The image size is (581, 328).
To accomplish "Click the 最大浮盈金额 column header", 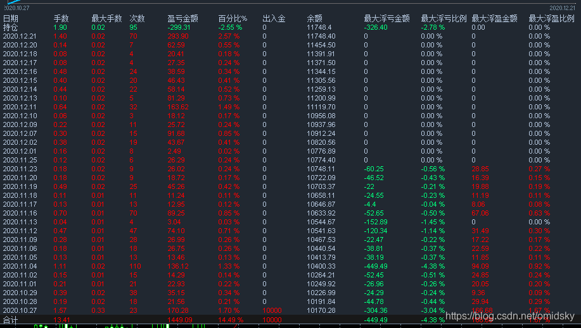I will tap(495, 18).
